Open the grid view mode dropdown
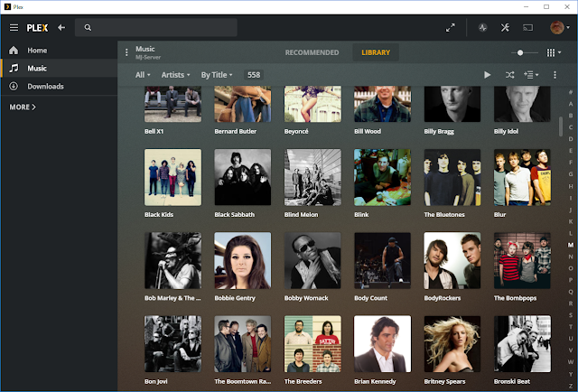Image resolution: width=578 pixels, height=392 pixels. click(x=554, y=52)
